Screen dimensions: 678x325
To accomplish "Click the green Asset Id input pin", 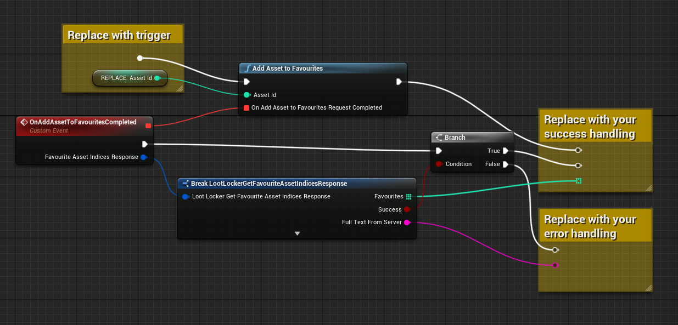I will coord(246,95).
